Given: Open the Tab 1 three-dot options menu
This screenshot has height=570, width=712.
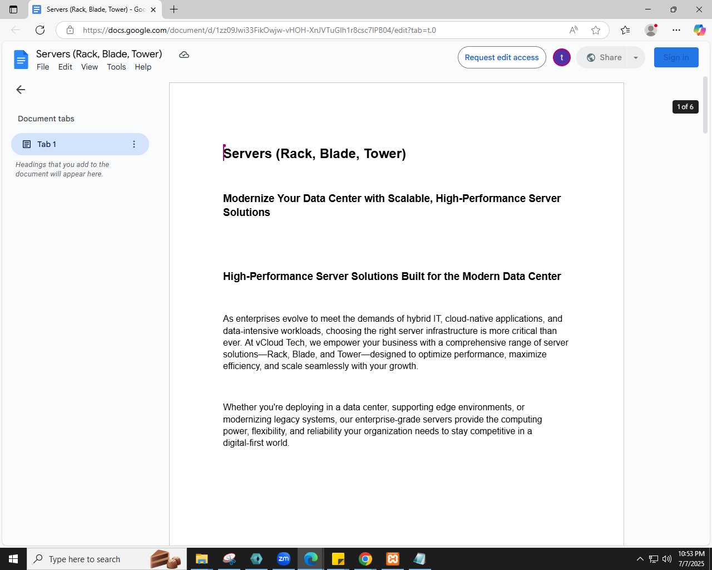Looking at the screenshot, I should click(x=134, y=144).
